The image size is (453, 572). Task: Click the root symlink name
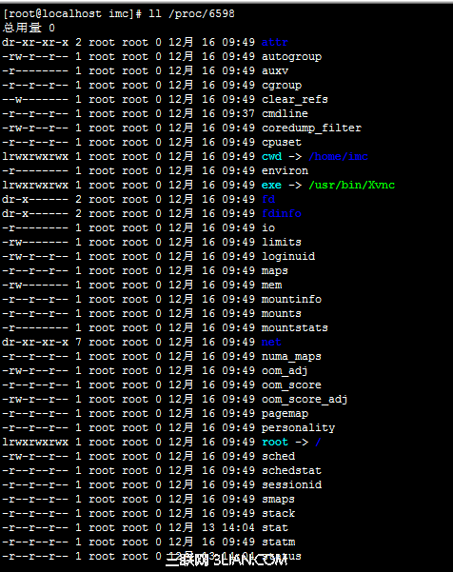pos(275,443)
